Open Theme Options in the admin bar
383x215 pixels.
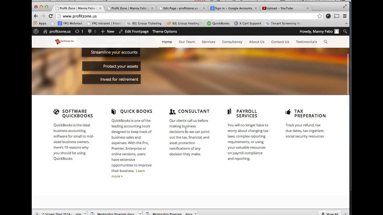tap(165, 31)
